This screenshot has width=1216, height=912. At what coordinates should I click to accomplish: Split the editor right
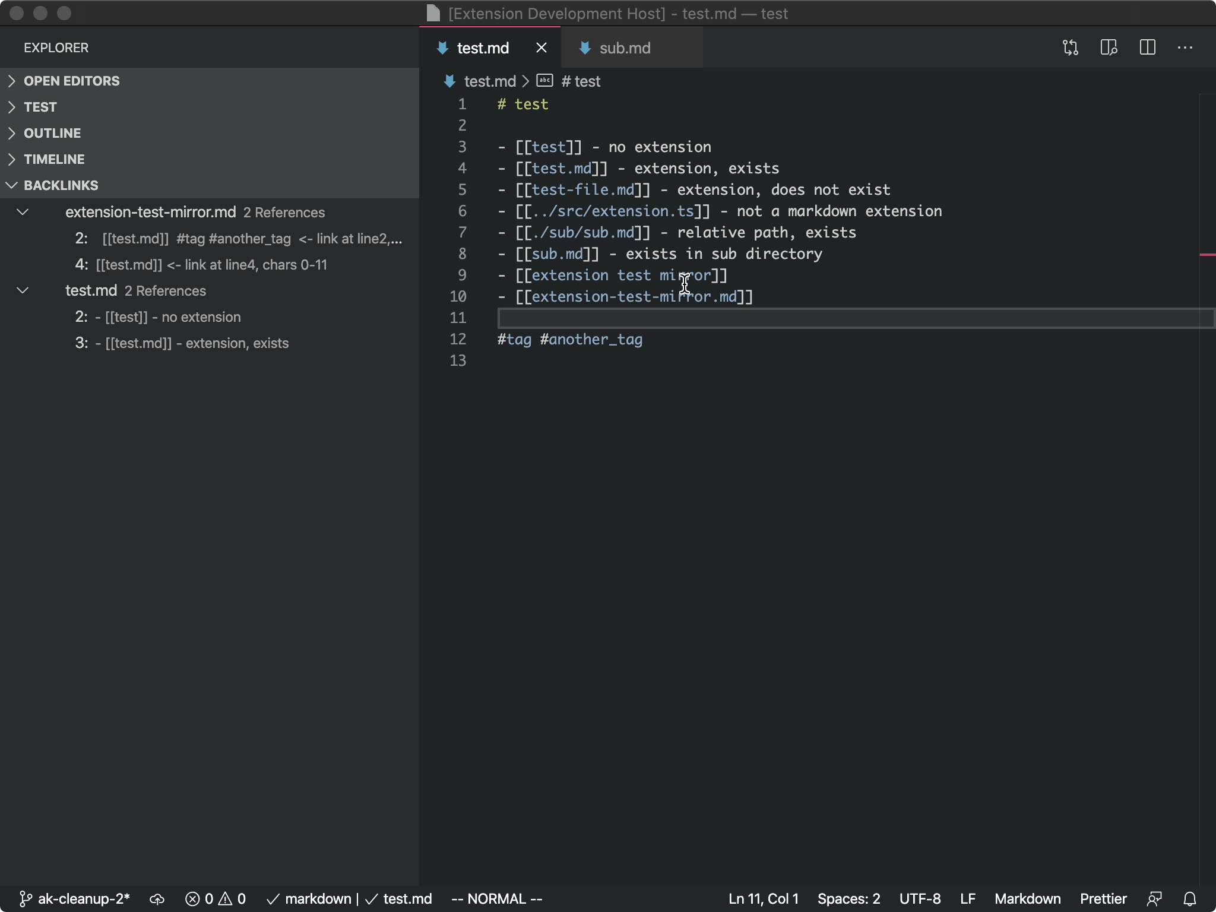coord(1147,47)
